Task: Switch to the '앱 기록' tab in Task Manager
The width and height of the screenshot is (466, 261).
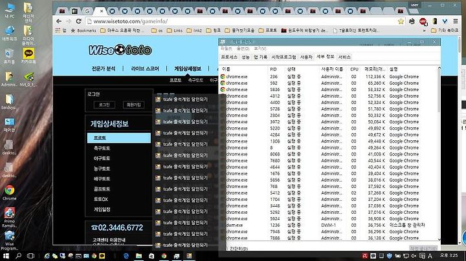Action: point(260,57)
